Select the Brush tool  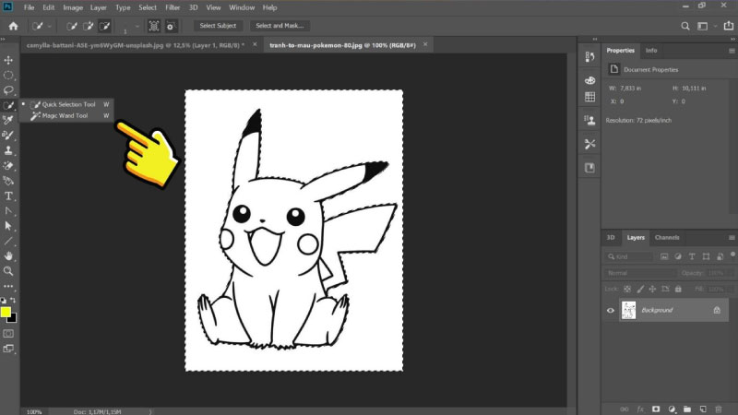8,136
